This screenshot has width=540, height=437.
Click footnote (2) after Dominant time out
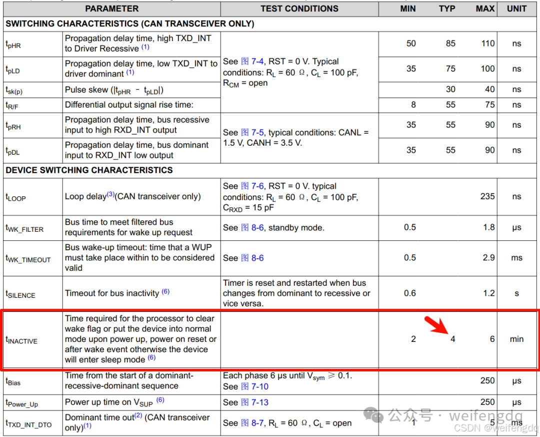(x=138, y=415)
